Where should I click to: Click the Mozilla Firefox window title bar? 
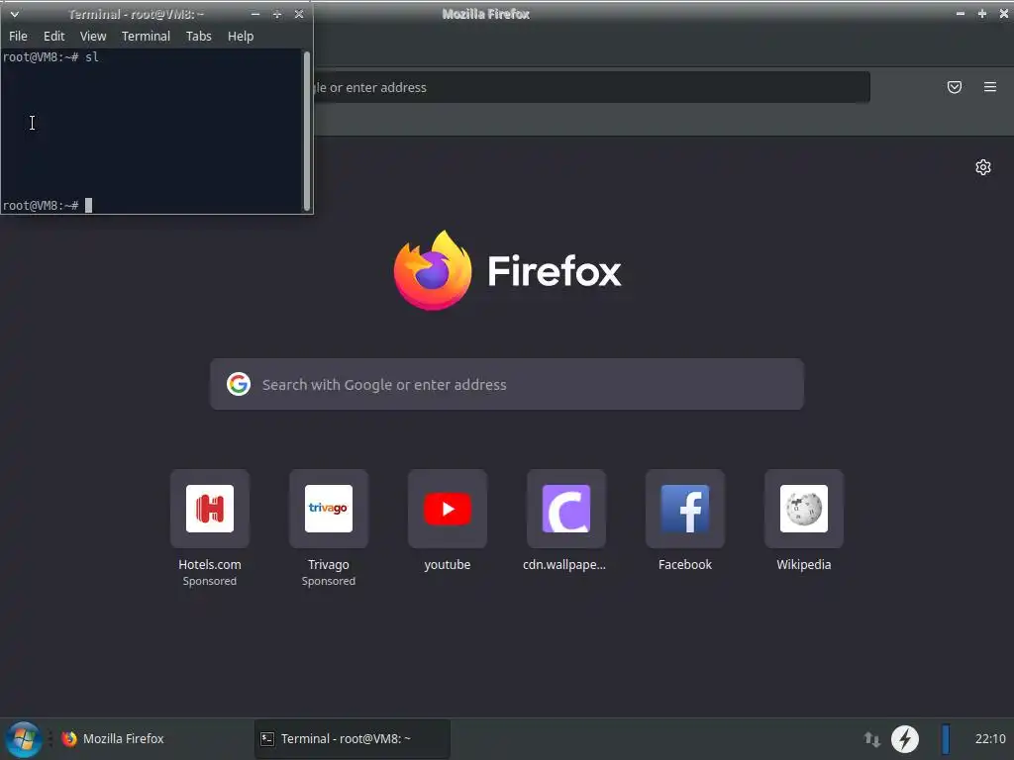point(485,14)
